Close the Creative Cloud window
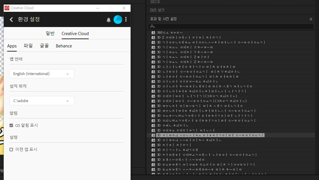This screenshot has height=180, width=319. tap(124, 8)
